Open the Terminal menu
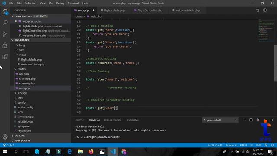This screenshot has height=156, width=277. [x=73, y=3]
